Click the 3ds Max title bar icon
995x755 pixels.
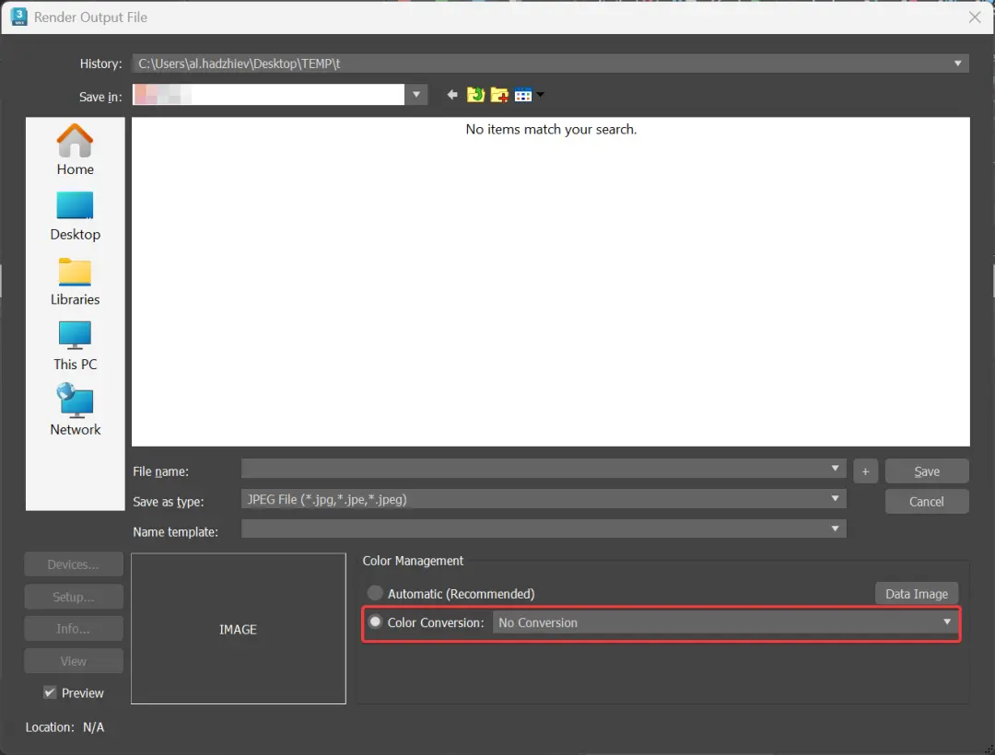[x=19, y=17]
